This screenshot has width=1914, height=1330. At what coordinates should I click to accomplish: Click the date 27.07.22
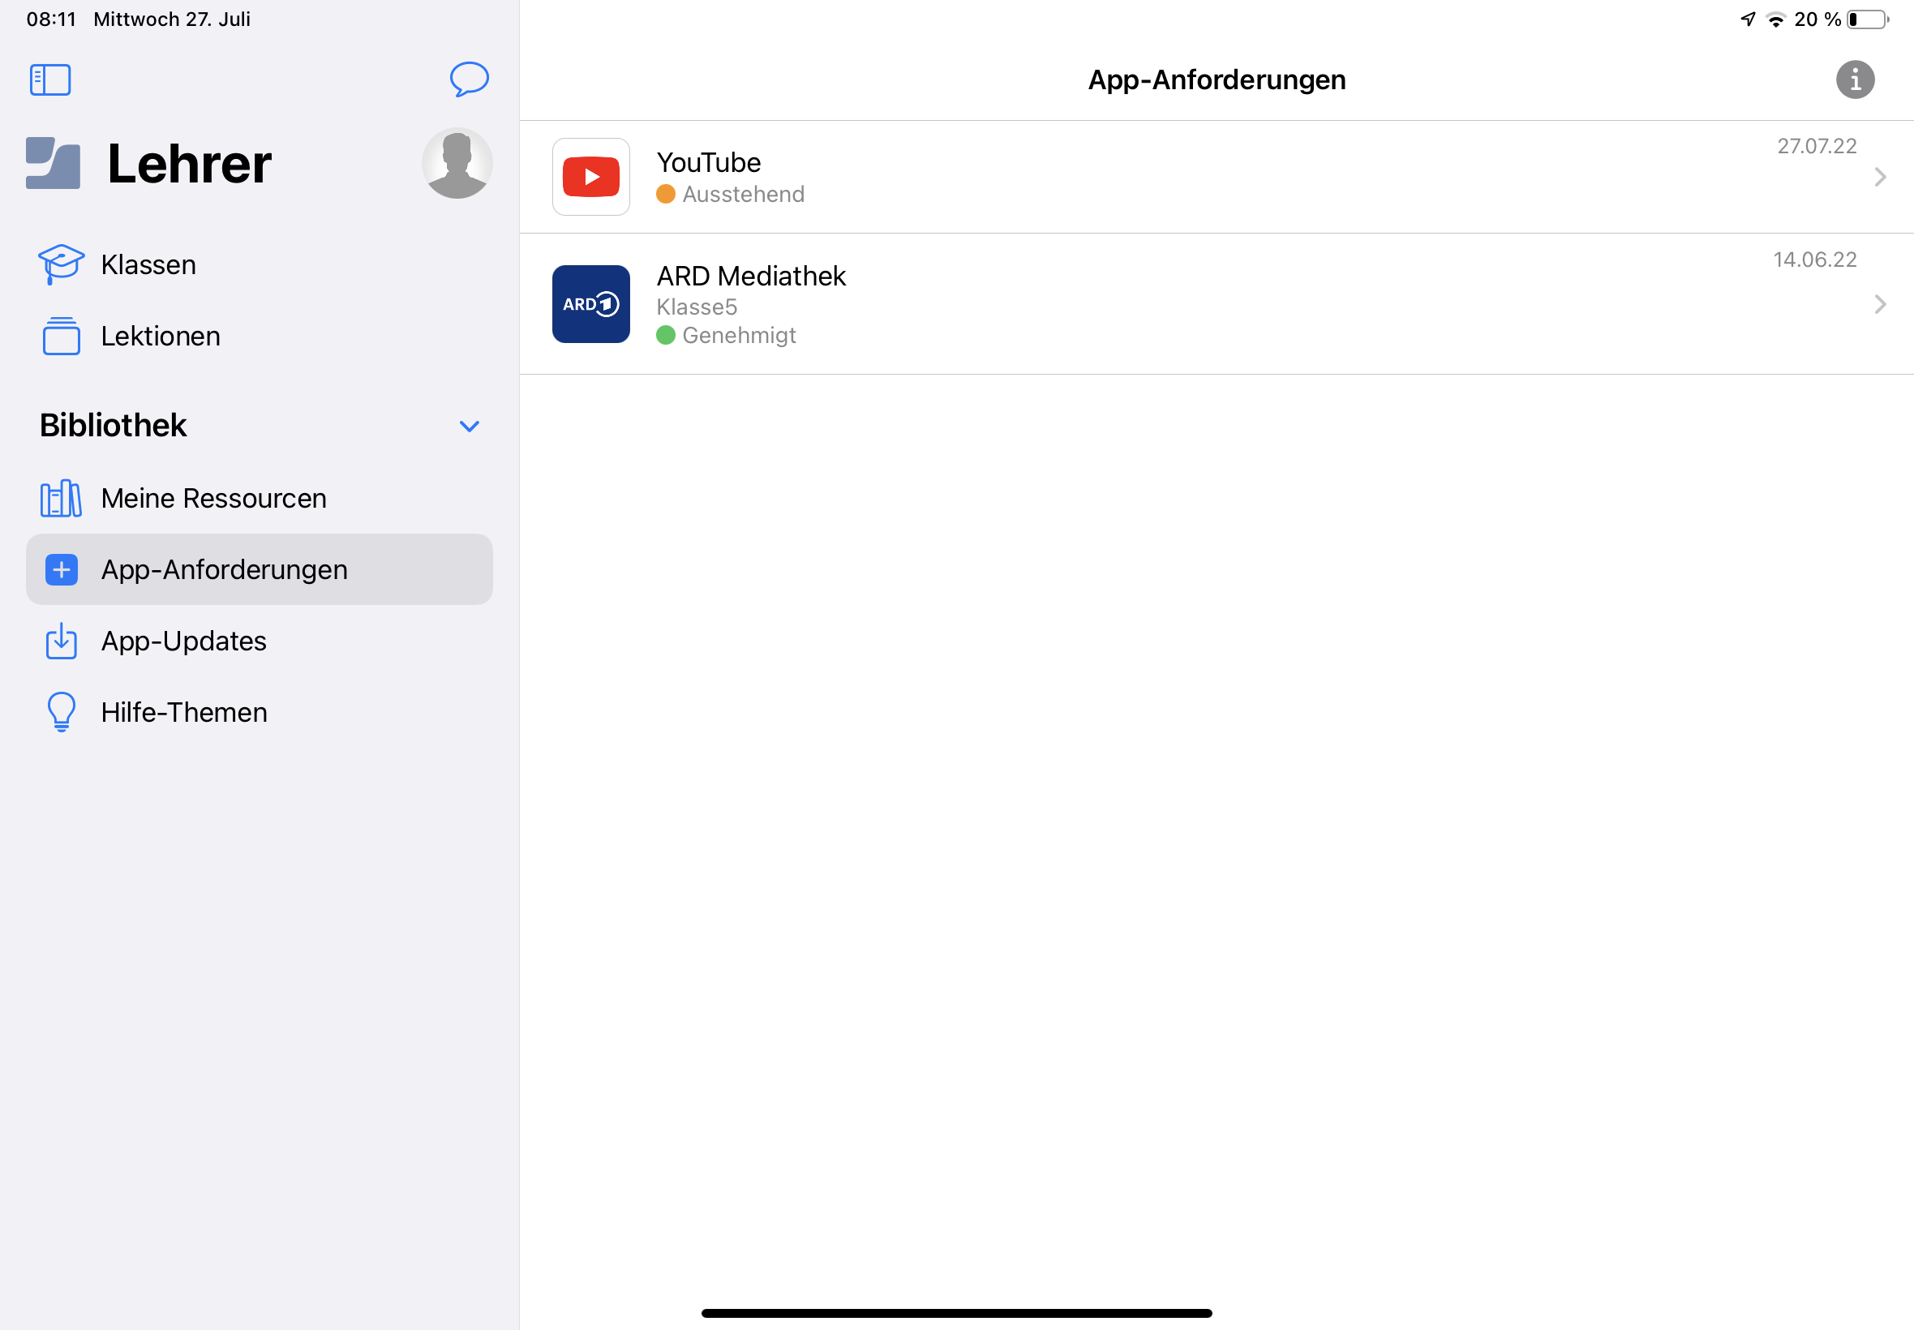[1817, 146]
